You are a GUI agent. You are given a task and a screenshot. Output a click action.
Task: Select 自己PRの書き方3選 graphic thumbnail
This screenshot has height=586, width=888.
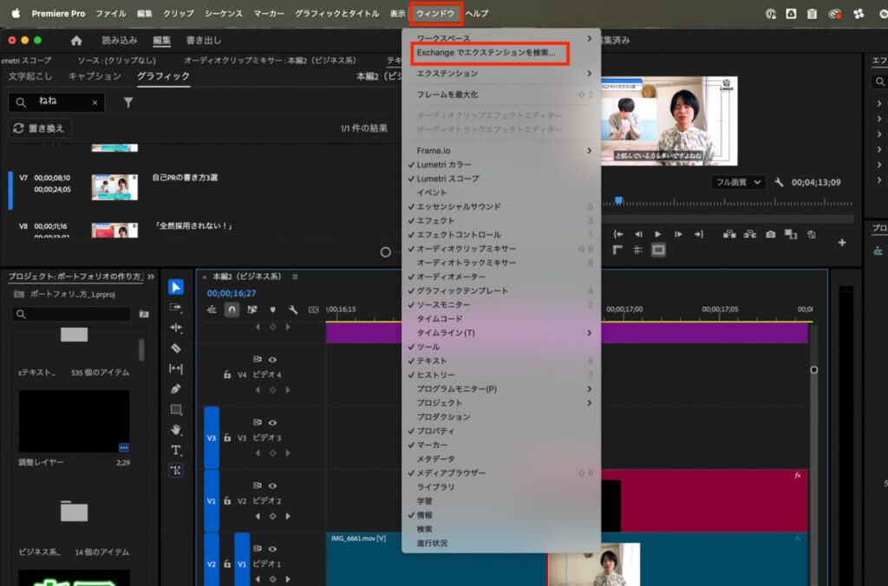click(x=114, y=187)
